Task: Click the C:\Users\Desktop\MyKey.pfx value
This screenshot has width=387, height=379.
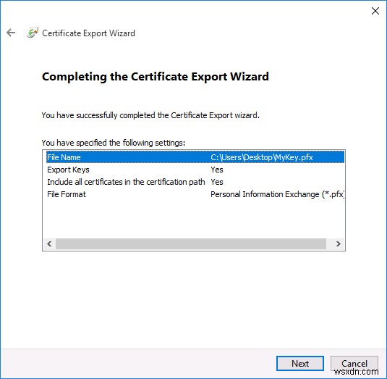Action: 262,157
